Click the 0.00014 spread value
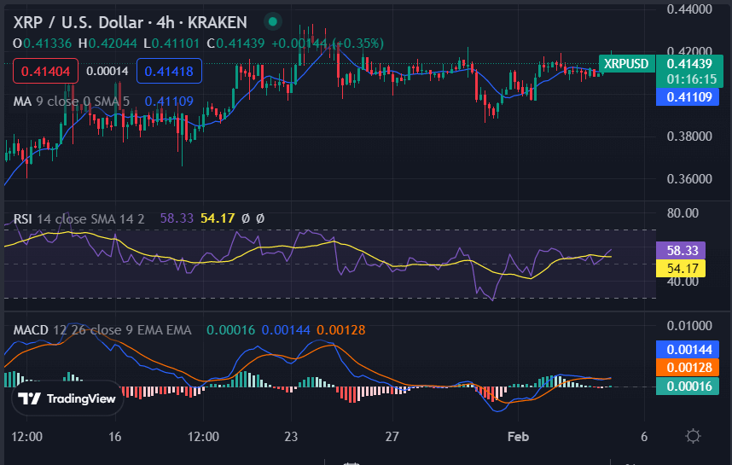 pos(107,71)
